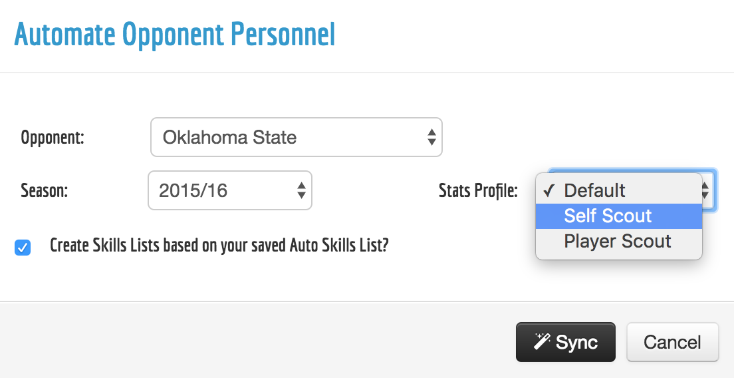Click the magic wand icon on Sync
Viewport: 734px width, 378px height.
pos(542,342)
